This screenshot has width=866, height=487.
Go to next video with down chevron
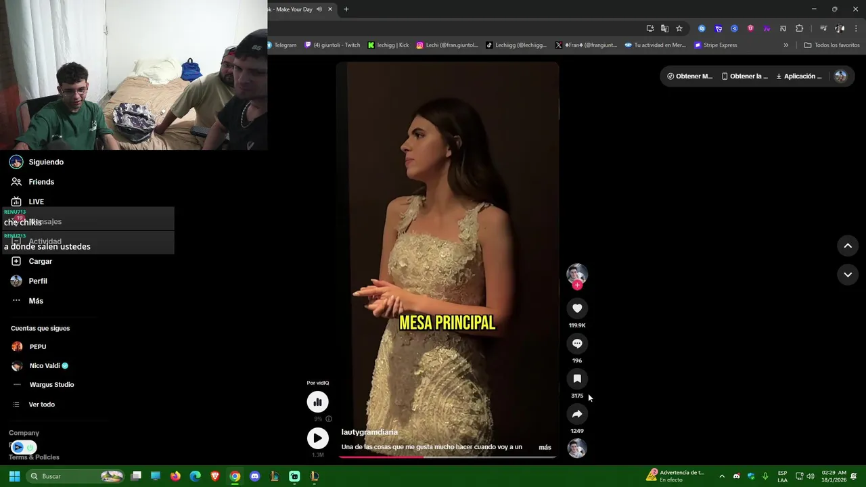tap(848, 275)
